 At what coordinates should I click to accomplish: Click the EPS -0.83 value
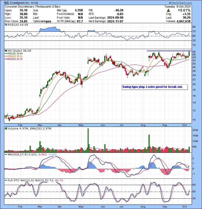tap(120, 14)
